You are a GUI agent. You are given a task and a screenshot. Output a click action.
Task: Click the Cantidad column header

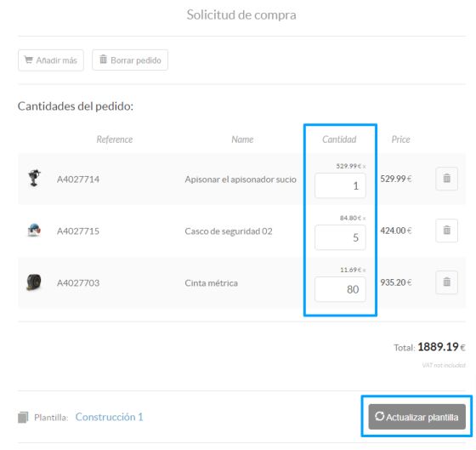339,140
